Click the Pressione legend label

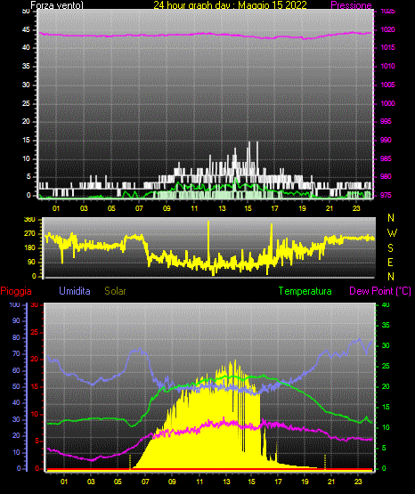click(351, 5)
